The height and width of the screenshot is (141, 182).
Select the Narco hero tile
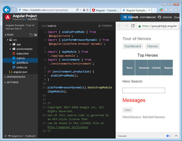point(129,68)
